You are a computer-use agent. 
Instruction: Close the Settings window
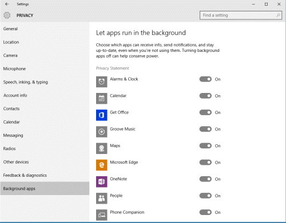[279, 4]
